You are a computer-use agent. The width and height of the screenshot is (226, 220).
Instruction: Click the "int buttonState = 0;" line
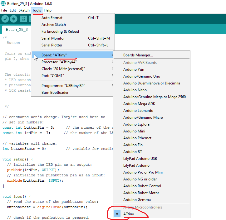click(24, 149)
